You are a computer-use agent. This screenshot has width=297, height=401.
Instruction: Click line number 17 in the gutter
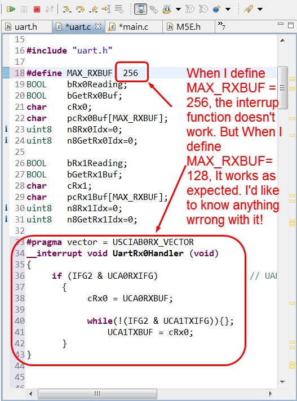pyautogui.click(x=19, y=62)
